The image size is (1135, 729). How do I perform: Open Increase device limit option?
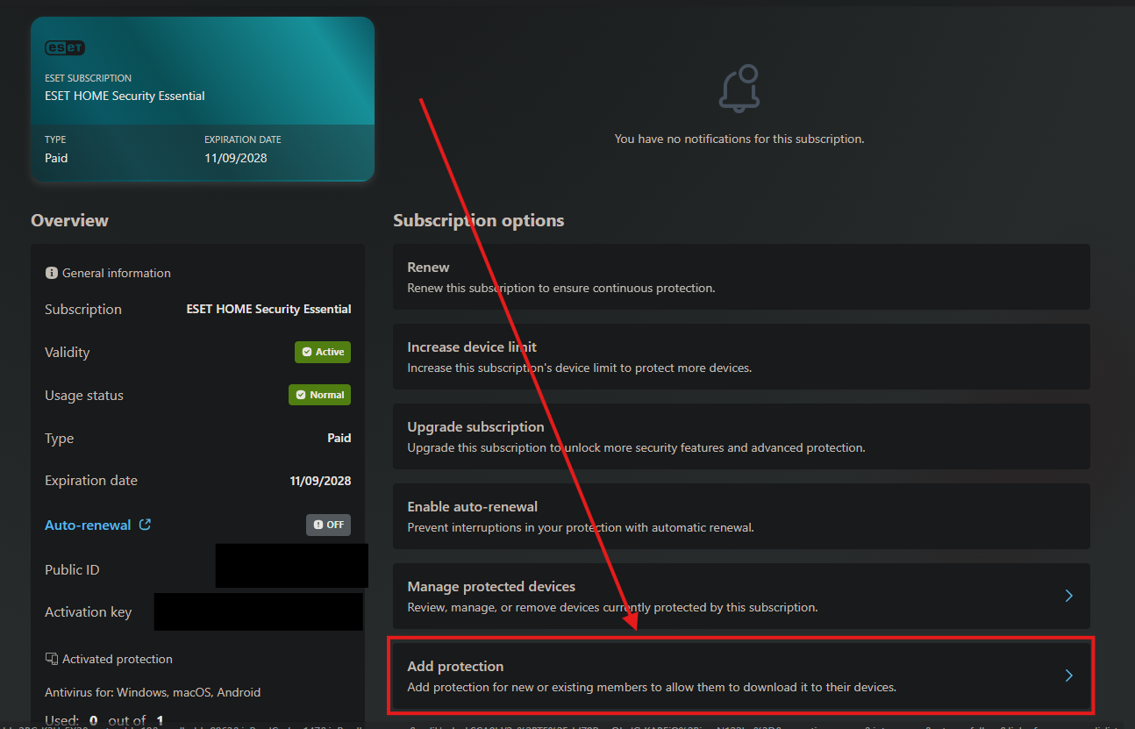tap(741, 356)
